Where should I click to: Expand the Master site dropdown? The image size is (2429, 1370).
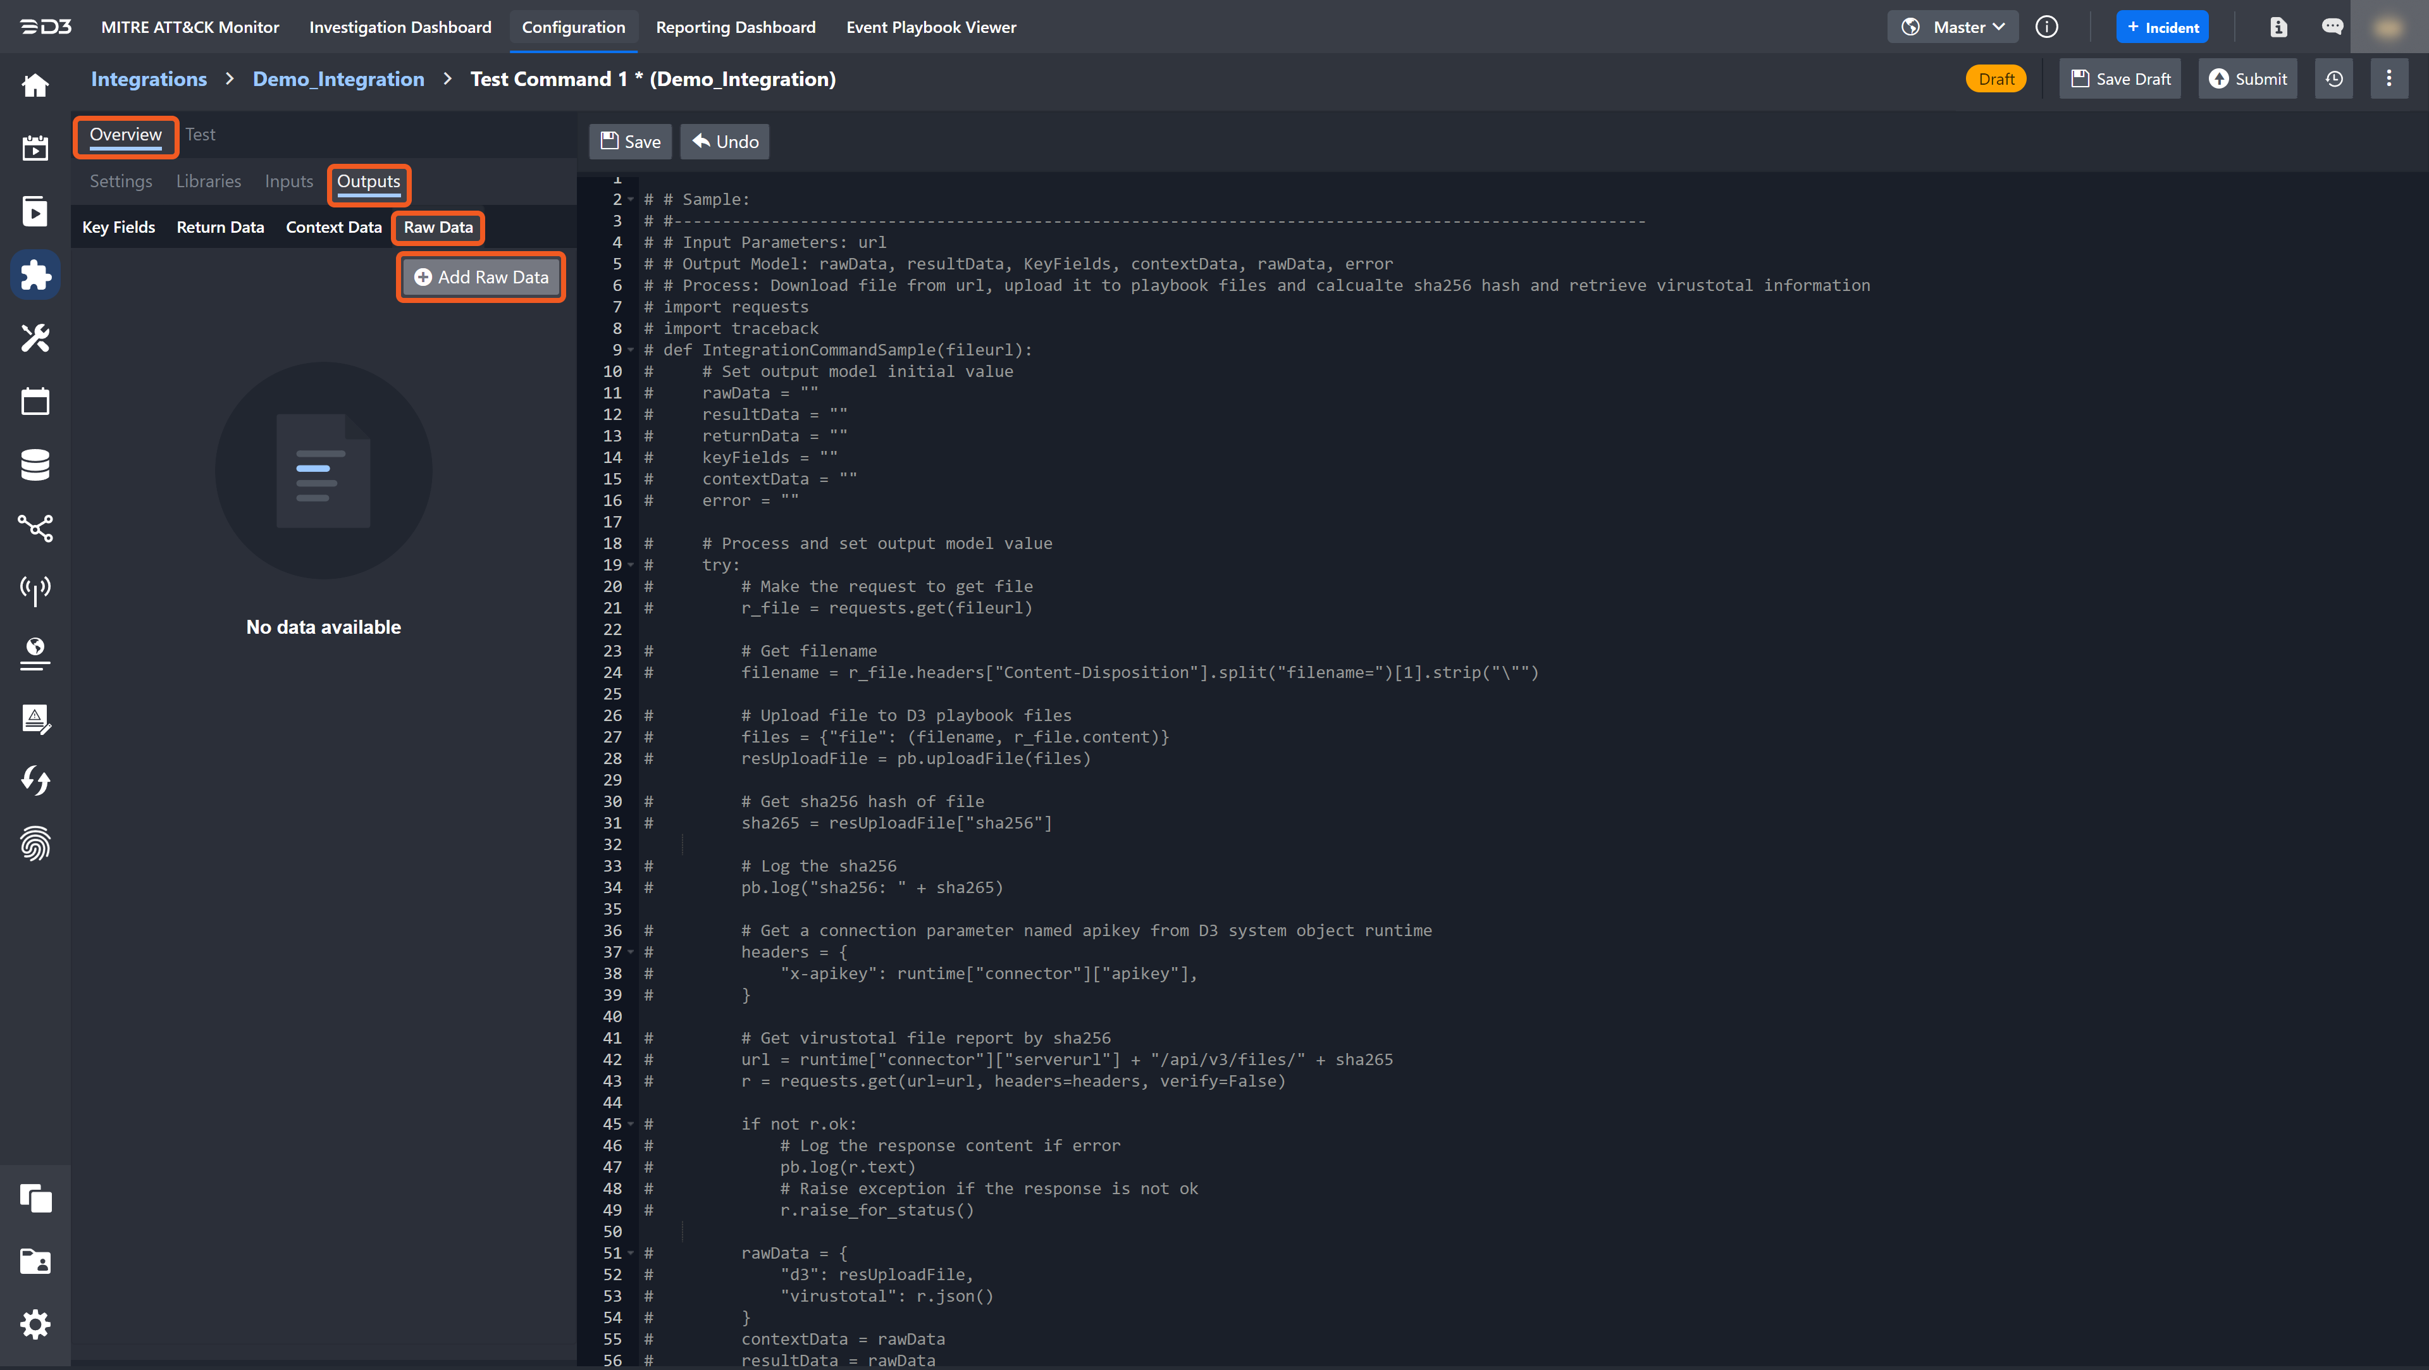(x=1953, y=27)
